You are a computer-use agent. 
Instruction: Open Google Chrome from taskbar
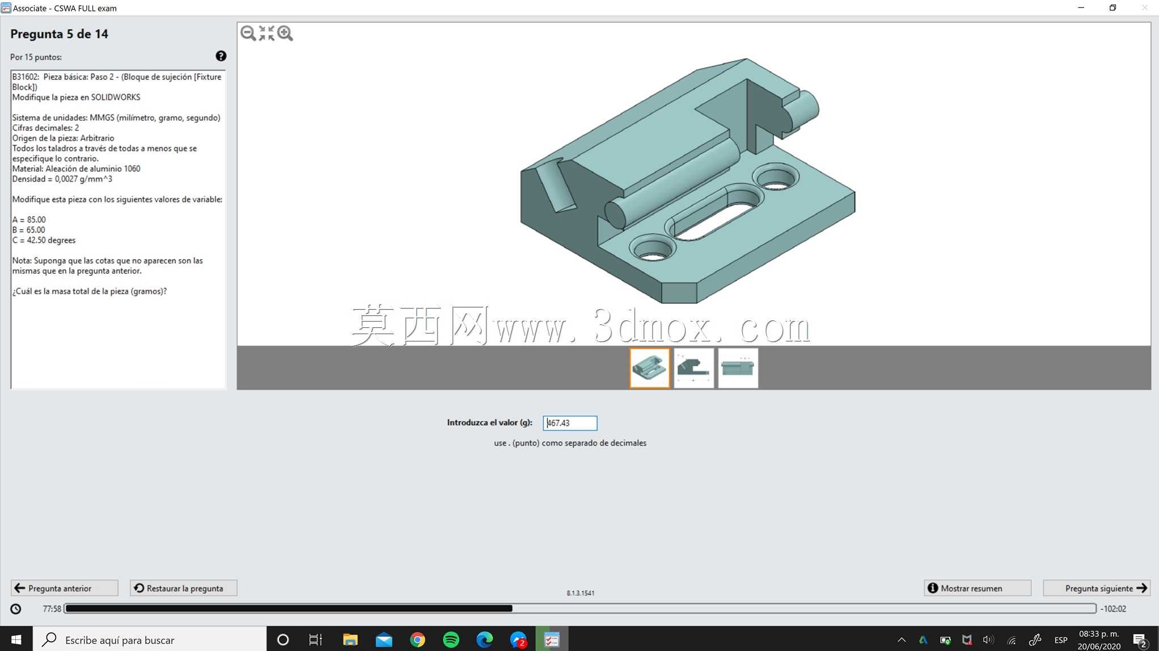tap(417, 640)
